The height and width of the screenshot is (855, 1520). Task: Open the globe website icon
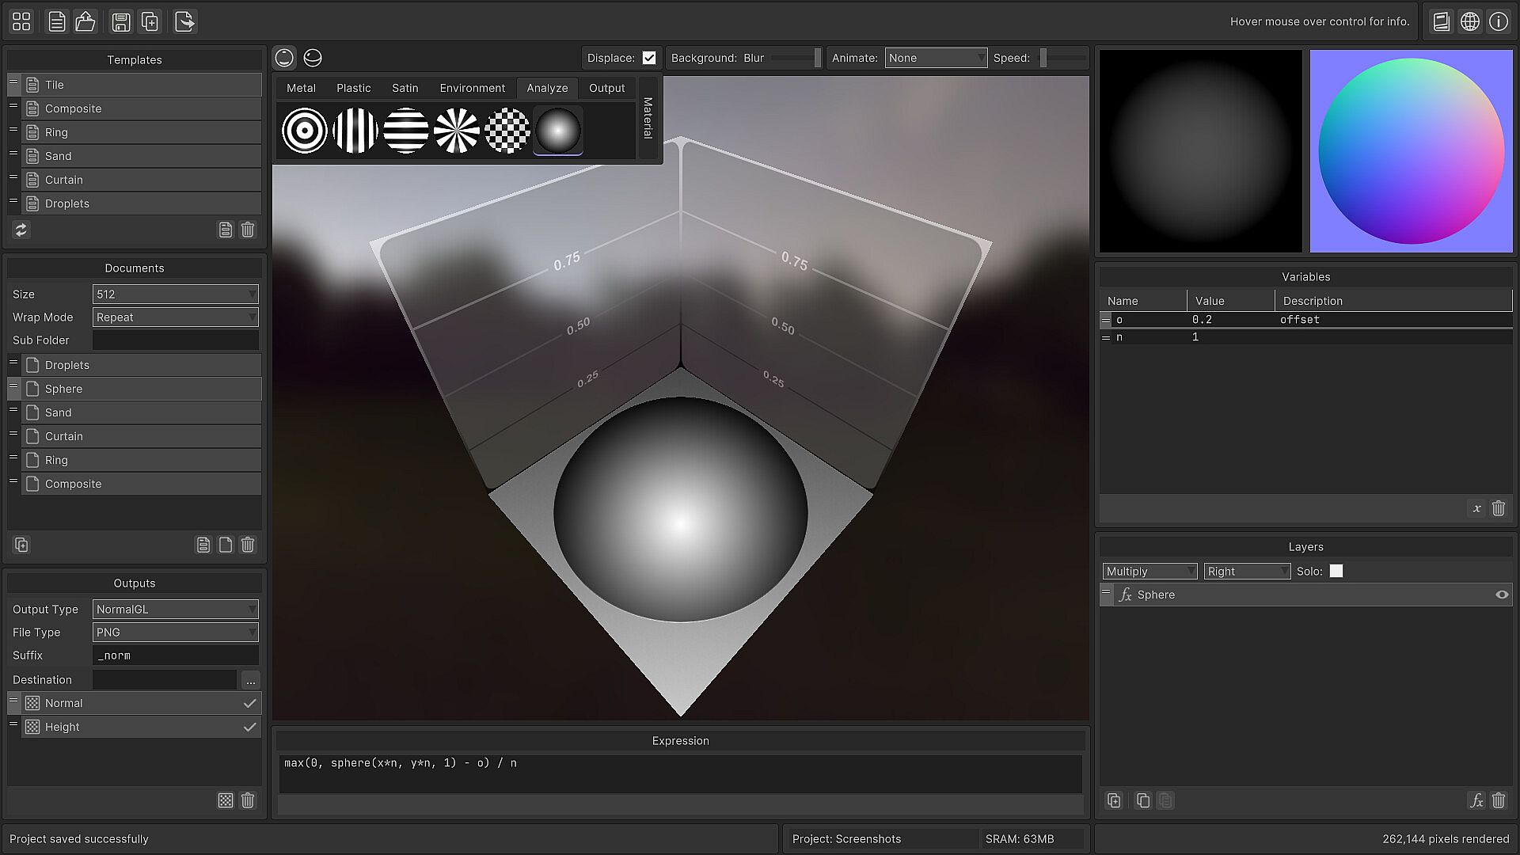(x=1470, y=21)
